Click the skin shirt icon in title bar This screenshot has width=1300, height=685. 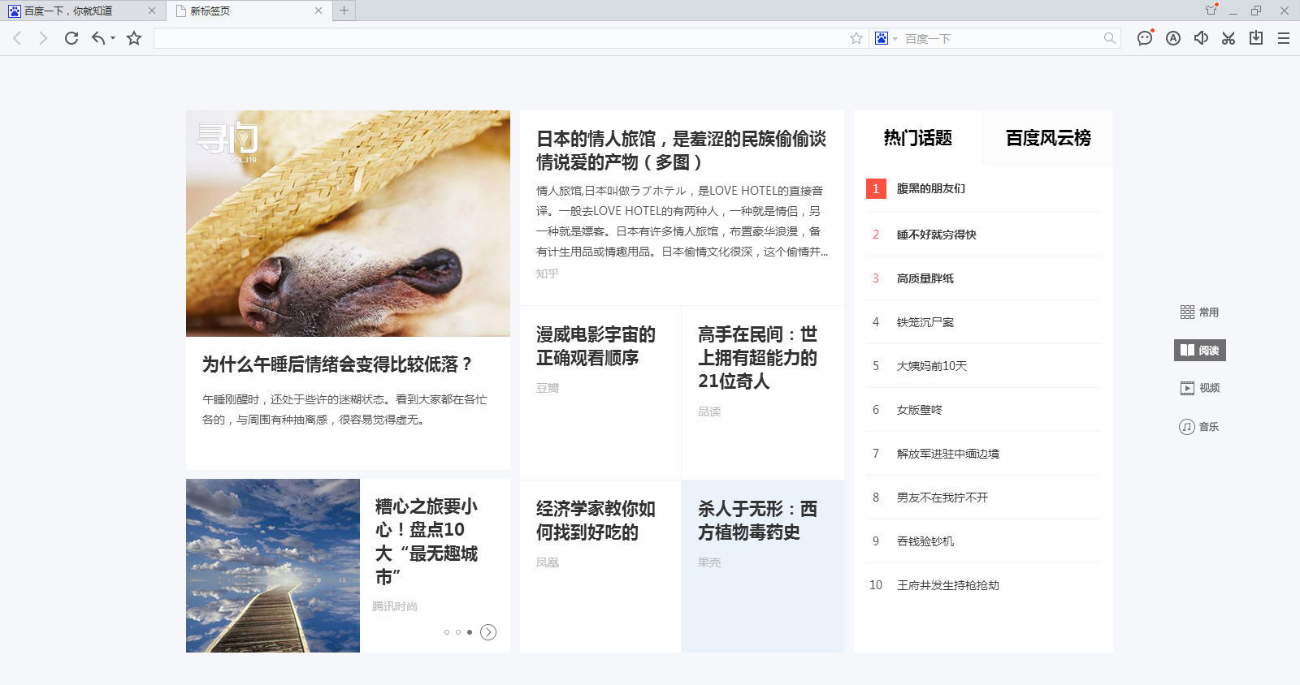(1211, 11)
